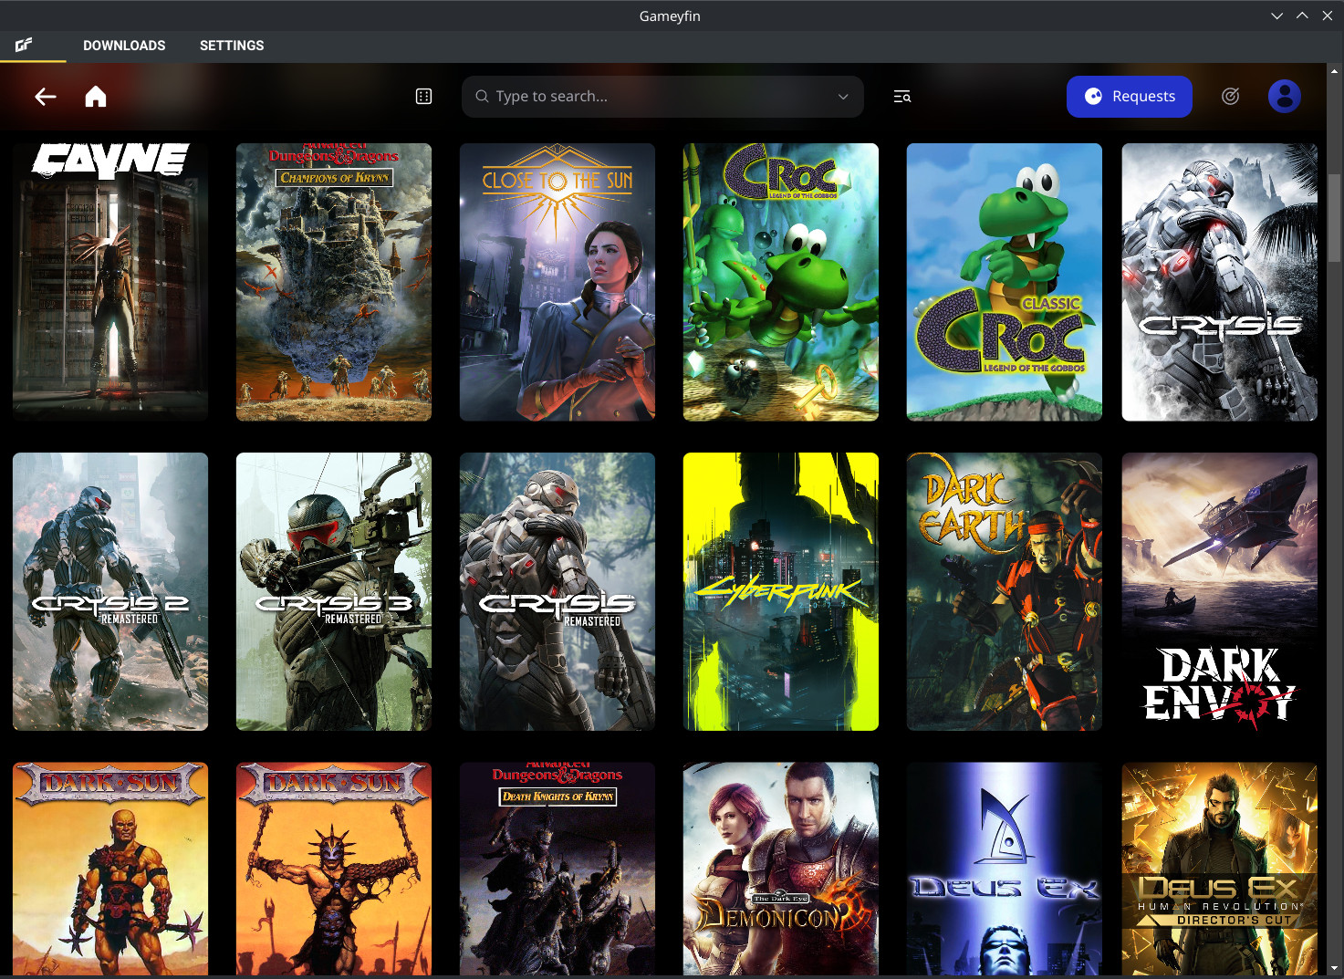The image size is (1344, 979).
Task: Open the user profile avatar menu
Action: (x=1285, y=97)
